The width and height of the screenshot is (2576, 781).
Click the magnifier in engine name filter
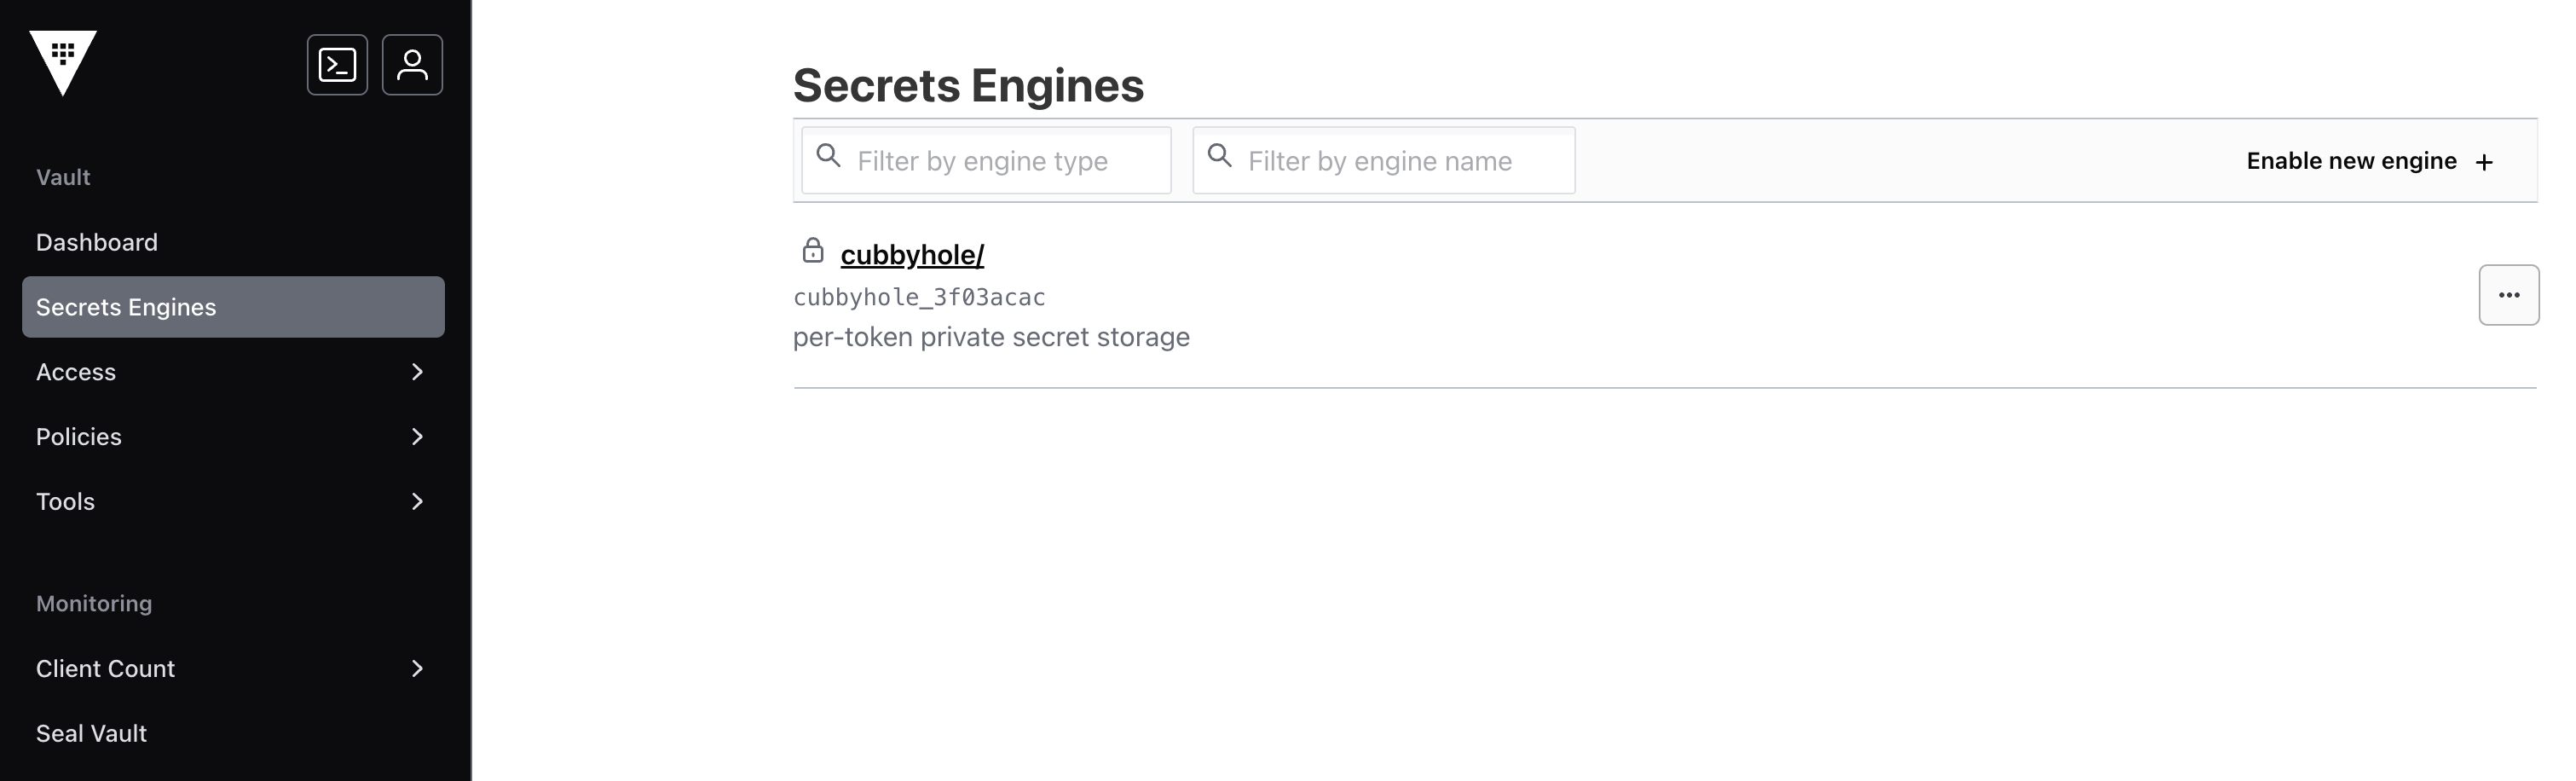tap(1220, 157)
